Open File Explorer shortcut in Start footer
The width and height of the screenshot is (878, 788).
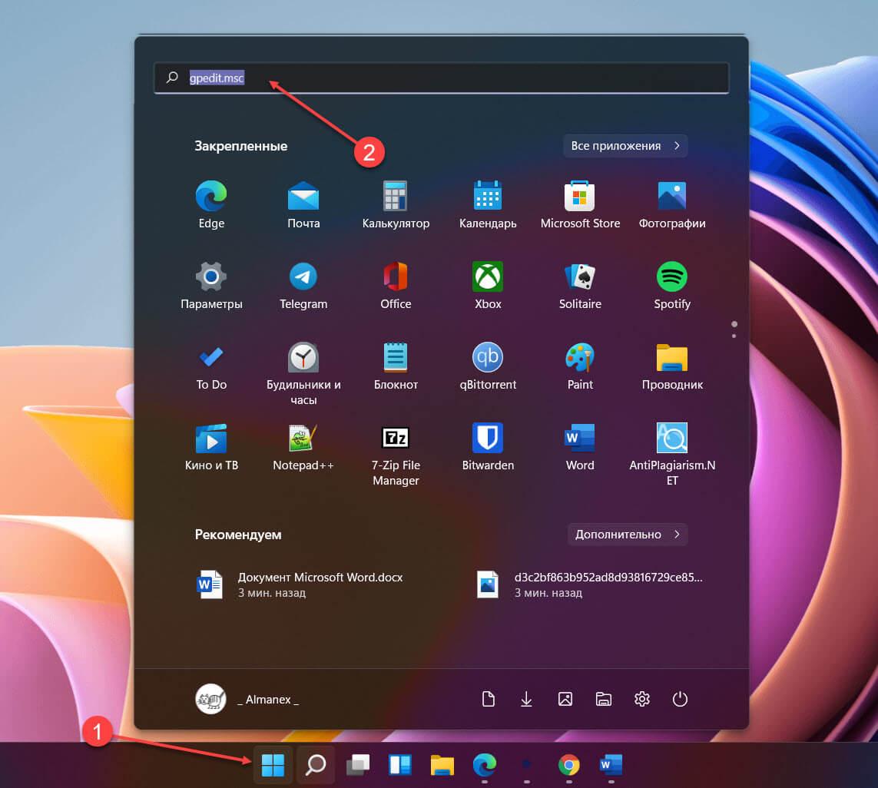(603, 699)
